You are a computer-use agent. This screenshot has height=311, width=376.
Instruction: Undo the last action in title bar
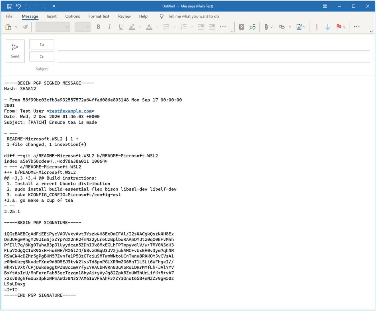point(18,6)
